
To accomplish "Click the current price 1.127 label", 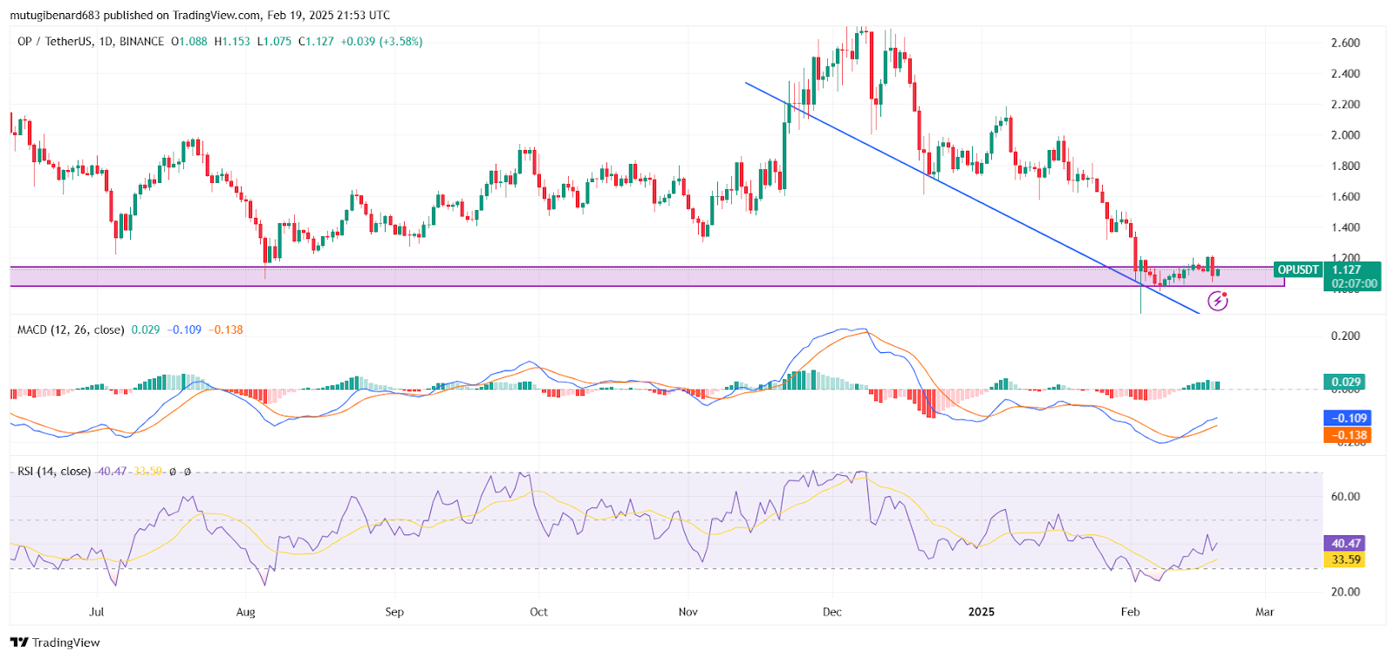I will 1346,269.
